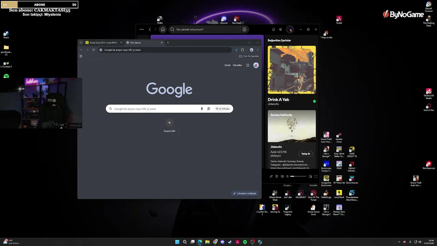Image resolution: width=437 pixels, height=246 pixels.
Task: Click Takip Et button for Jidanofu
Action: (306, 154)
